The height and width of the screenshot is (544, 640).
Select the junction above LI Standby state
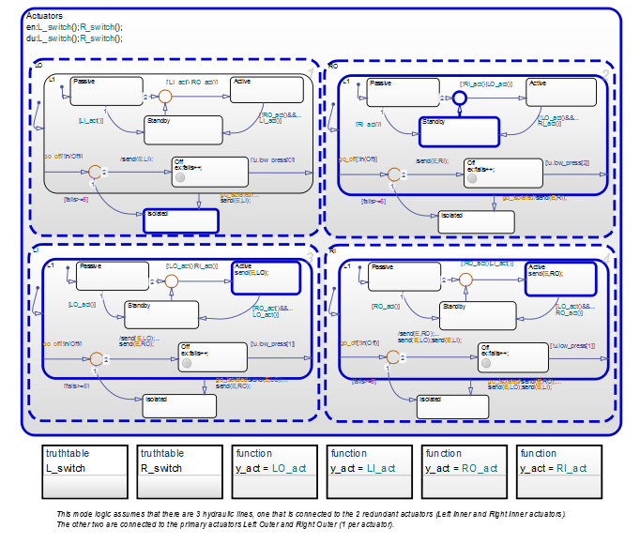click(x=172, y=281)
